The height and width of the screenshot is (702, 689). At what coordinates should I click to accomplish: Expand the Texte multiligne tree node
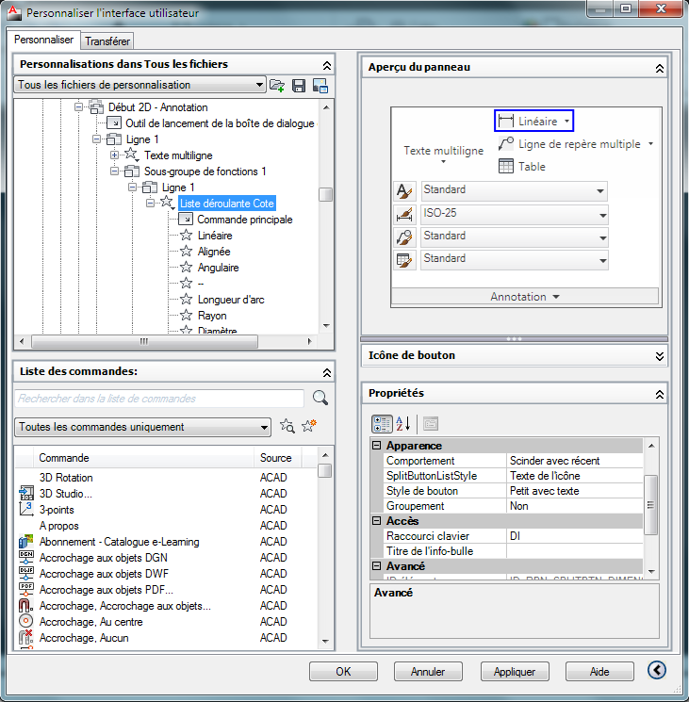click(x=115, y=155)
